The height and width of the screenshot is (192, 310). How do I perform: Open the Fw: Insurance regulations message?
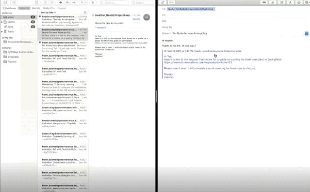pyautogui.click(x=63, y=99)
